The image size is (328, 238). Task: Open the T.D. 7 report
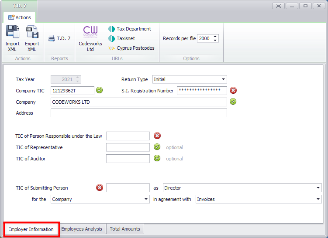tap(59, 38)
